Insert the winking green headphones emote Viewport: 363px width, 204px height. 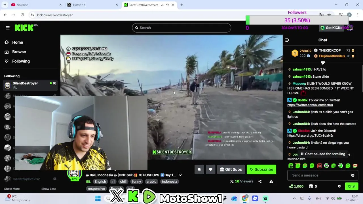click(x=341, y=166)
